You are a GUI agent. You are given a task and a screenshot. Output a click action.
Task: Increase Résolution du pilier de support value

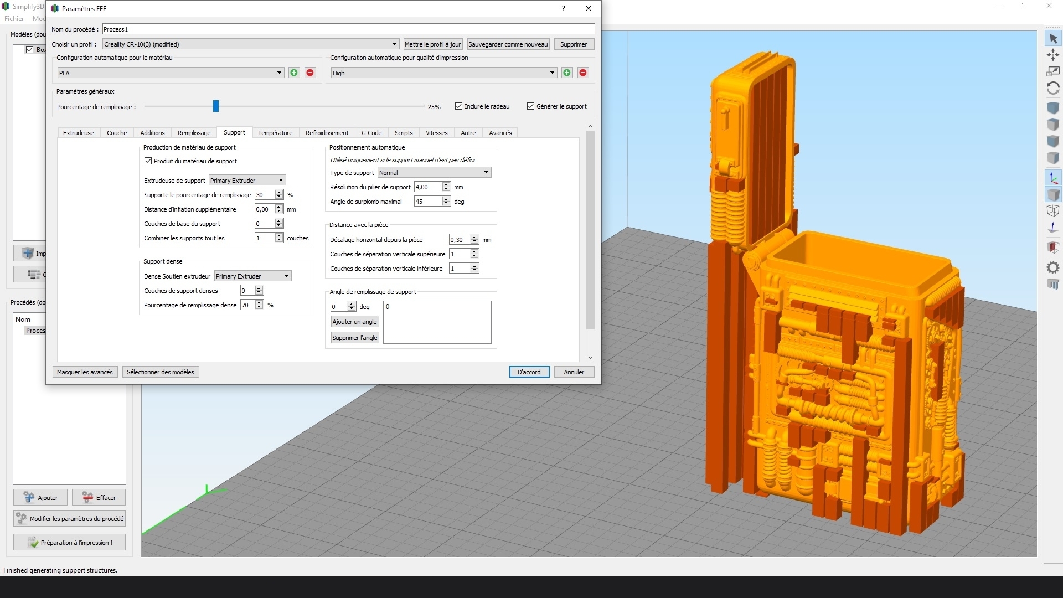(x=446, y=185)
